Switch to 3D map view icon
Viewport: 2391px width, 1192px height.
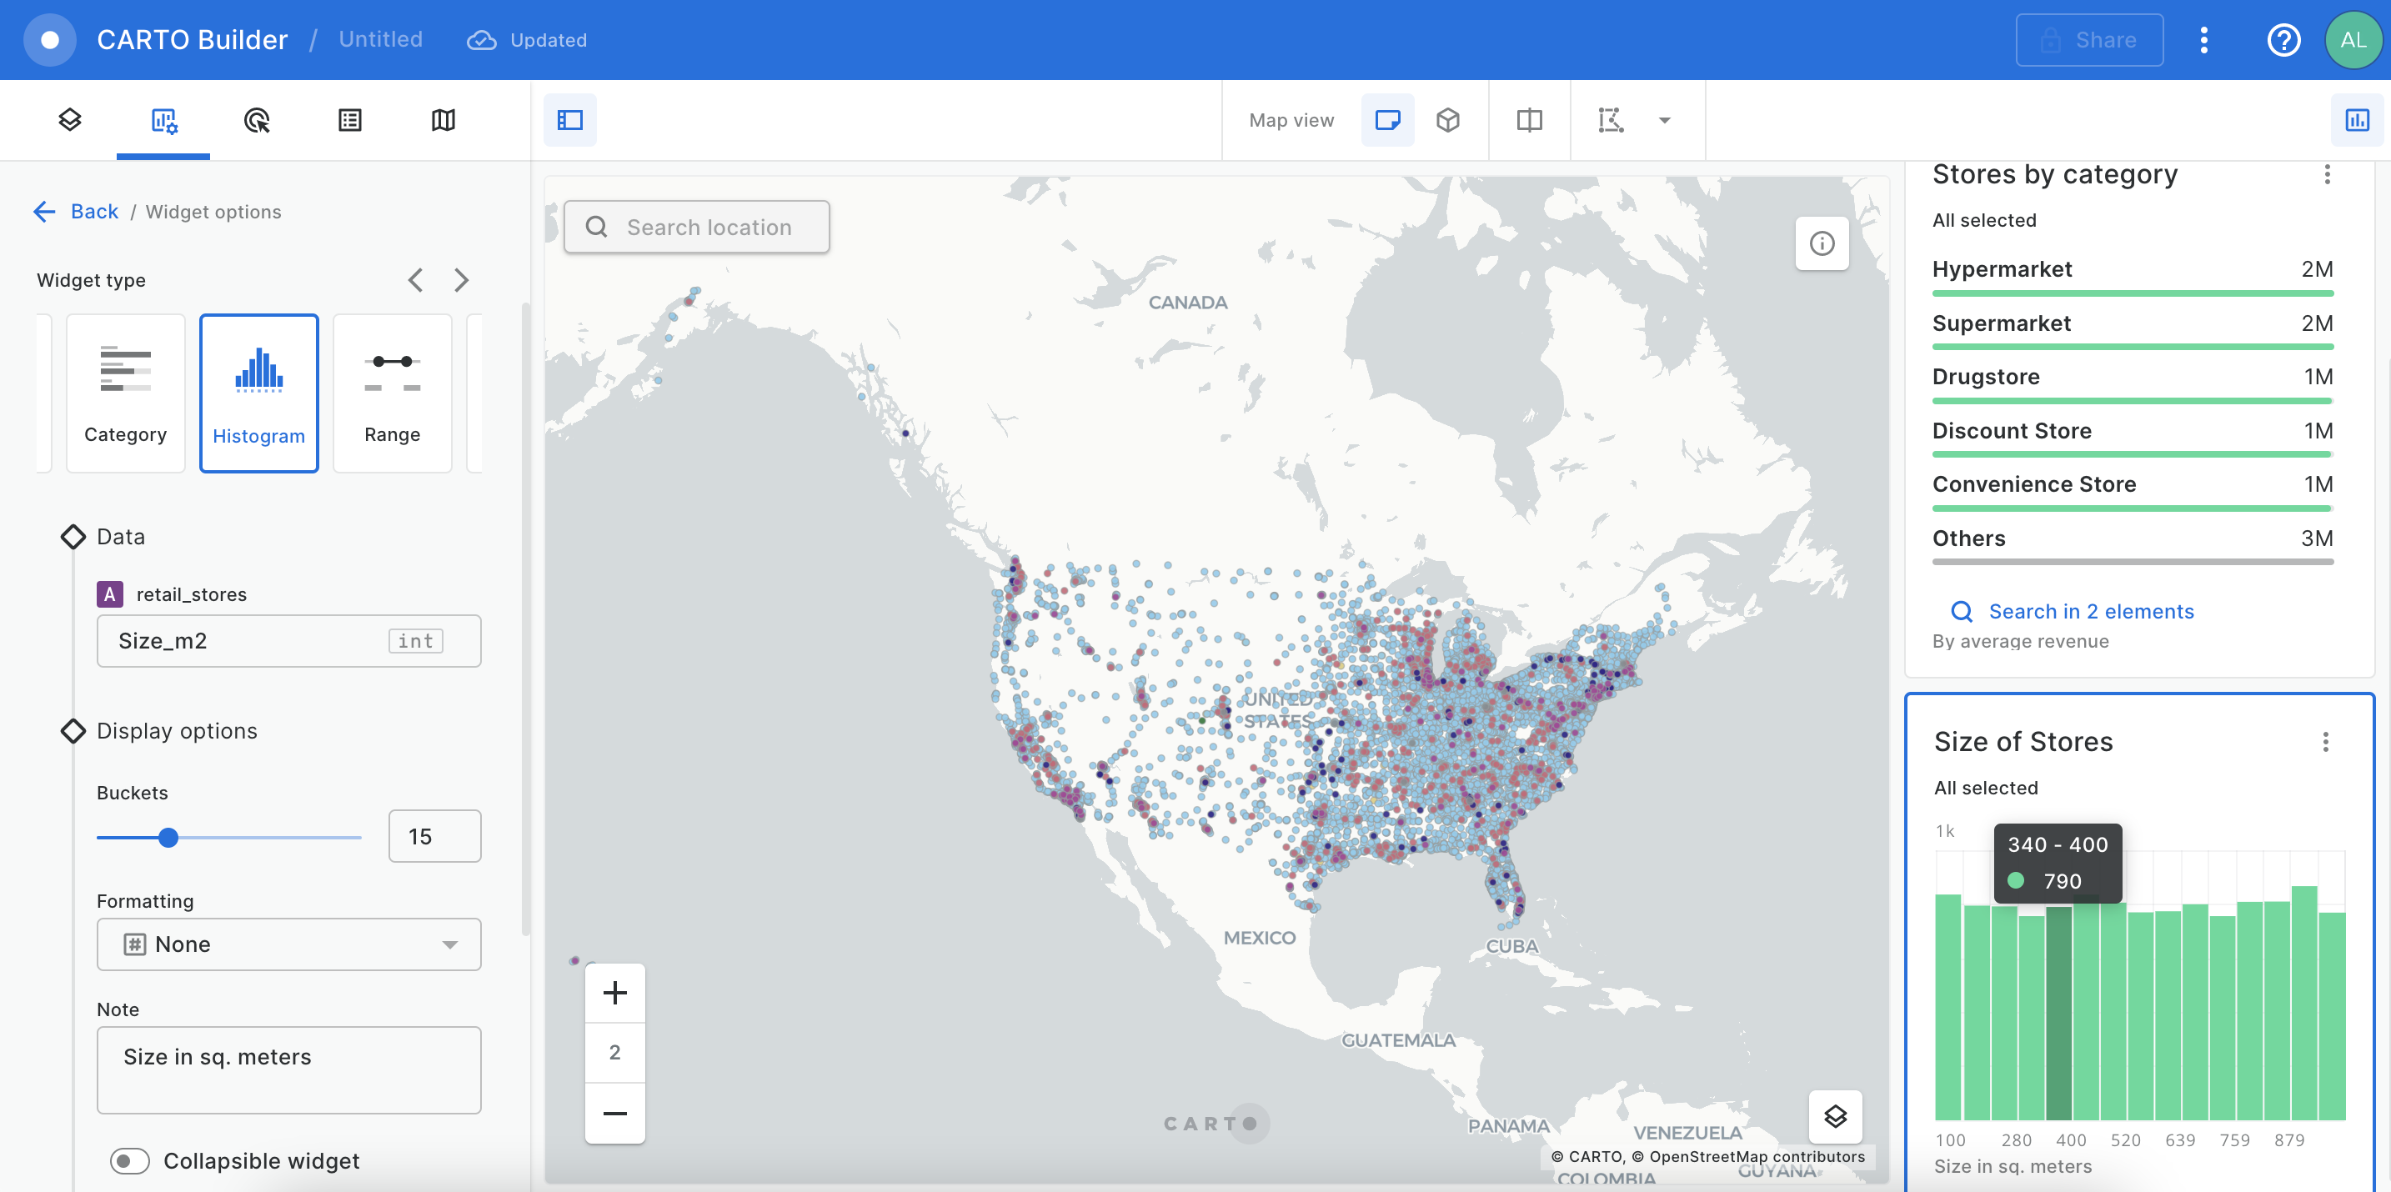pyautogui.click(x=1447, y=120)
